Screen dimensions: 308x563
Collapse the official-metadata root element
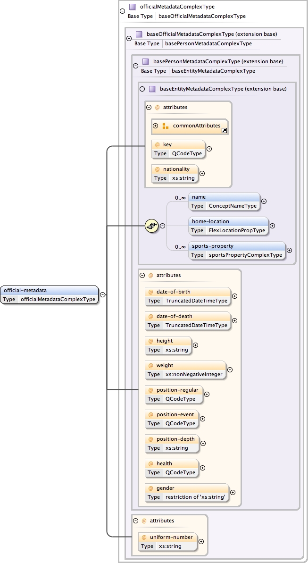tap(103, 295)
